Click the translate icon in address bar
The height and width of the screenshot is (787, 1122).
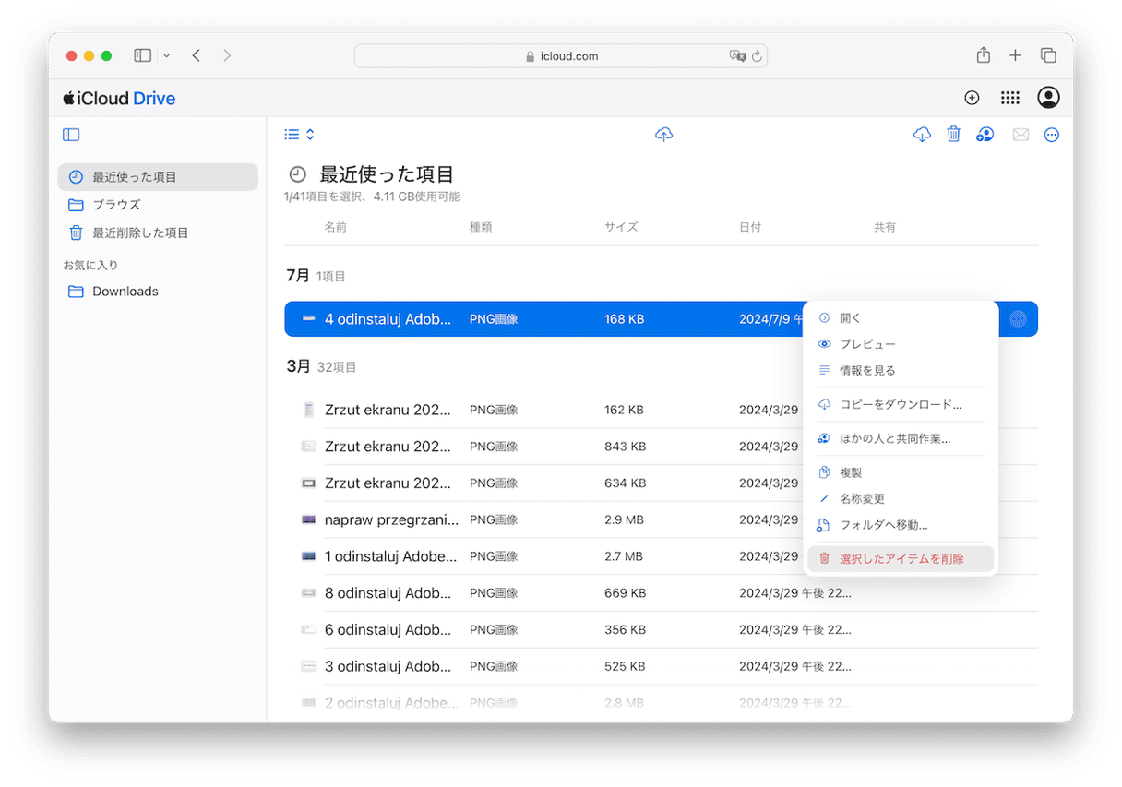tap(736, 56)
